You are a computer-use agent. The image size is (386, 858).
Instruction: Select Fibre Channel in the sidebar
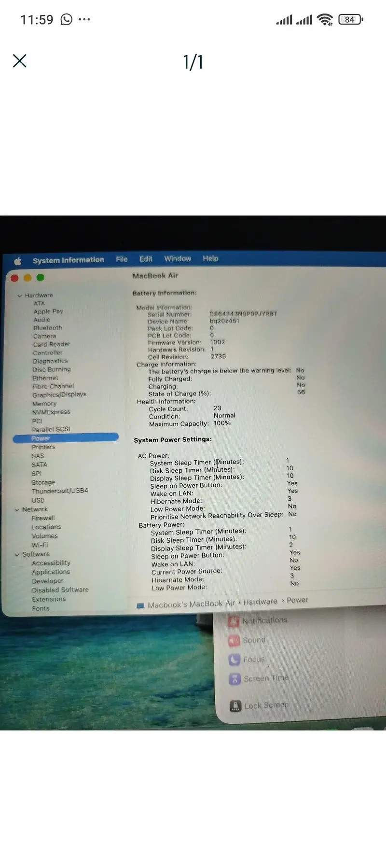53,386
